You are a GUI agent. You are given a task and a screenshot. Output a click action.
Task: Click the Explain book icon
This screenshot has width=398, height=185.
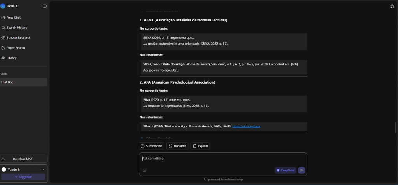pyautogui.click(x=195, y=146)
